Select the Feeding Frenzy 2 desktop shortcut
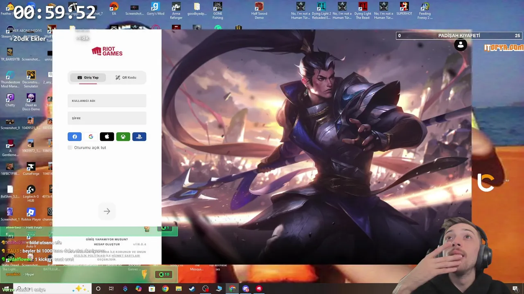Image resolution: width=524 pixels, height=294 pixels. [x=425, y=11]
